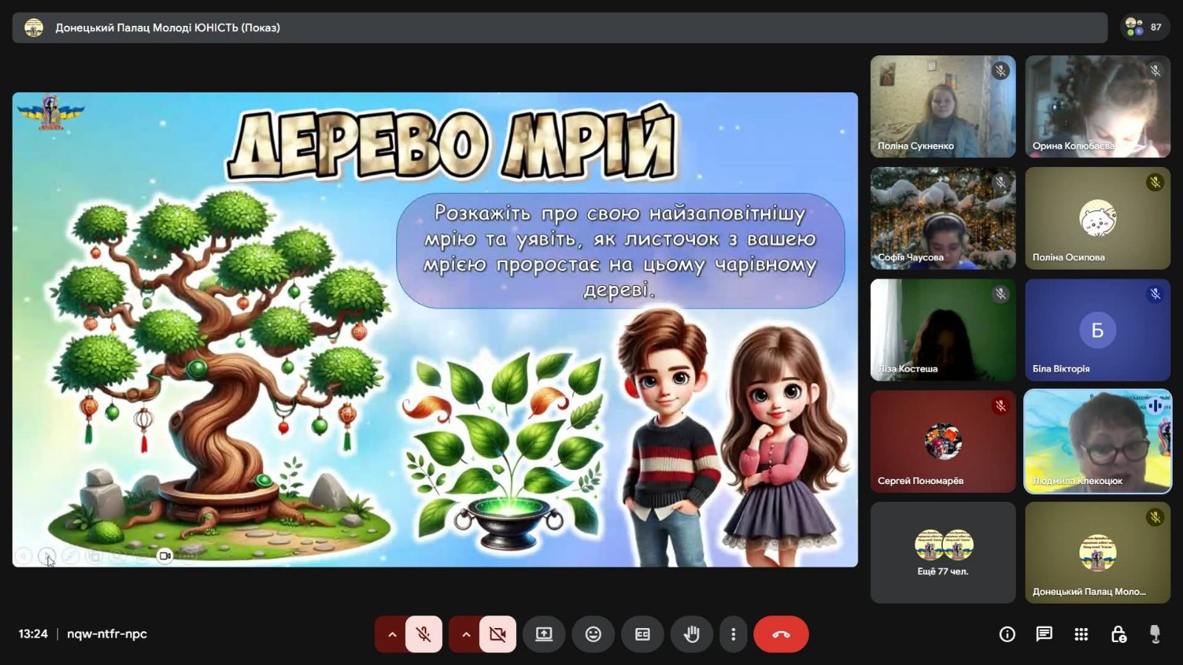Screen dimensions: 1183x665
Task: Show the 87 participants list
Action: (1145, 27)
